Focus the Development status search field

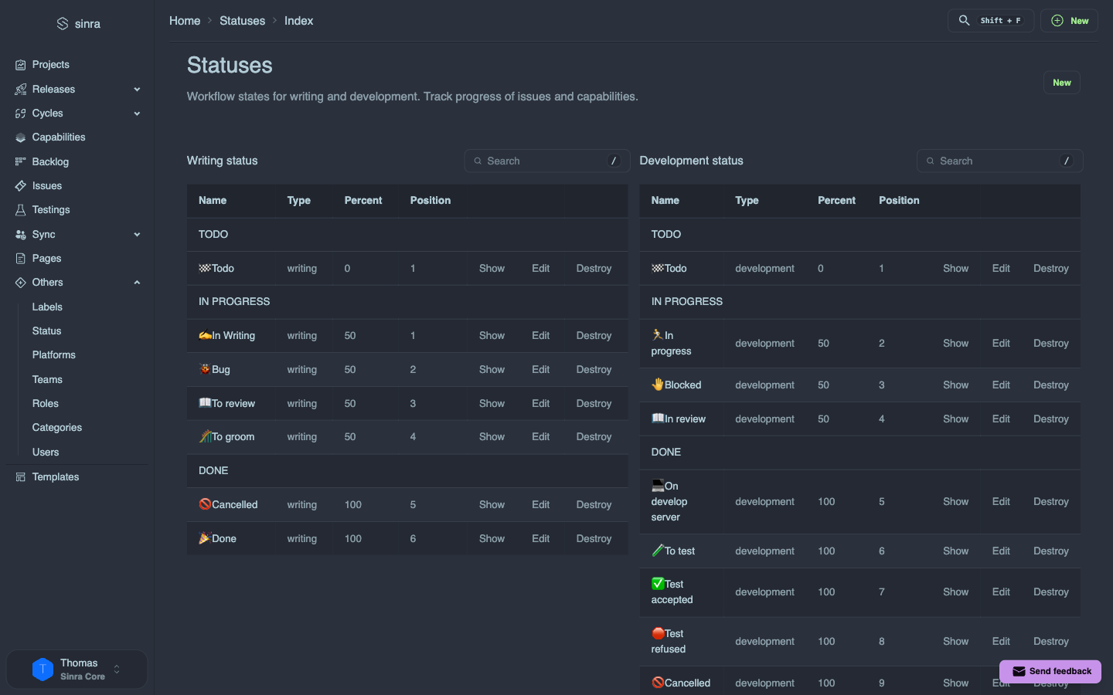[x=999, y=161]
